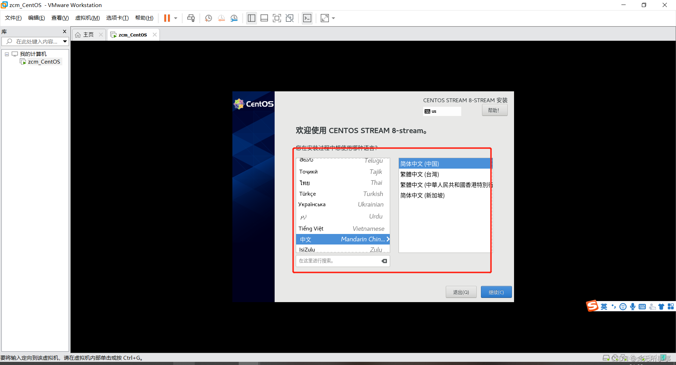Click the 帮助! button in the installer
This screenshot has height=365, width=676.
click(x=495, y=110)
